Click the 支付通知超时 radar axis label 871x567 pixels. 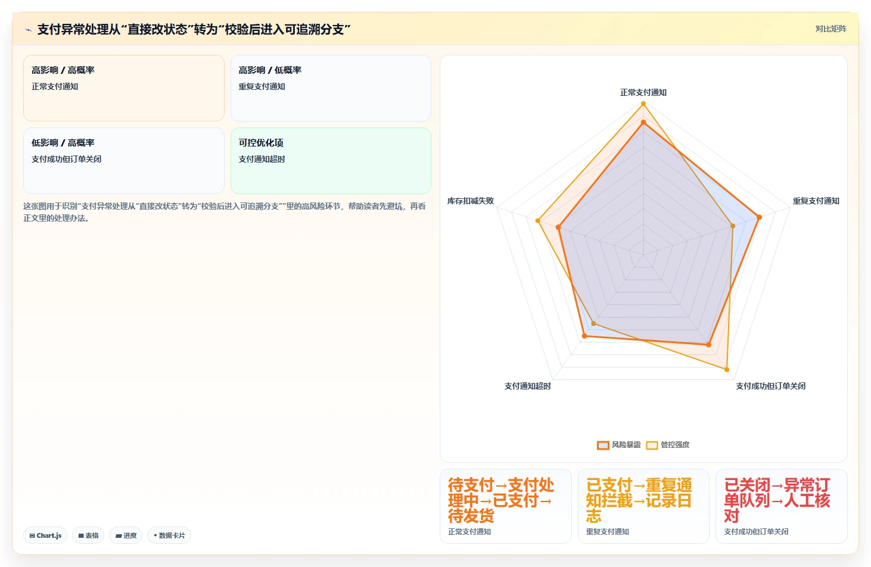click(528, 386)
